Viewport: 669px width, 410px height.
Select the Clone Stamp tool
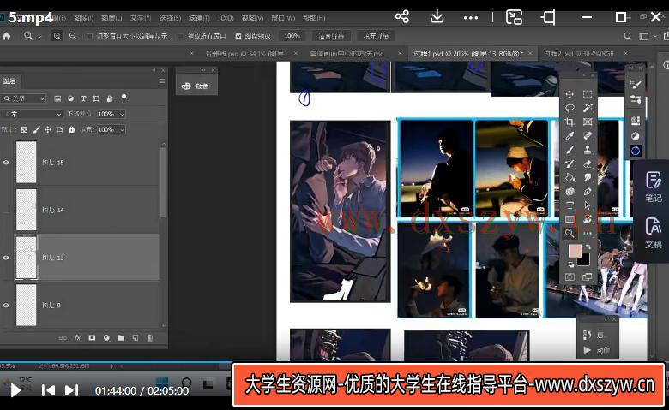[x=588, y=150]
